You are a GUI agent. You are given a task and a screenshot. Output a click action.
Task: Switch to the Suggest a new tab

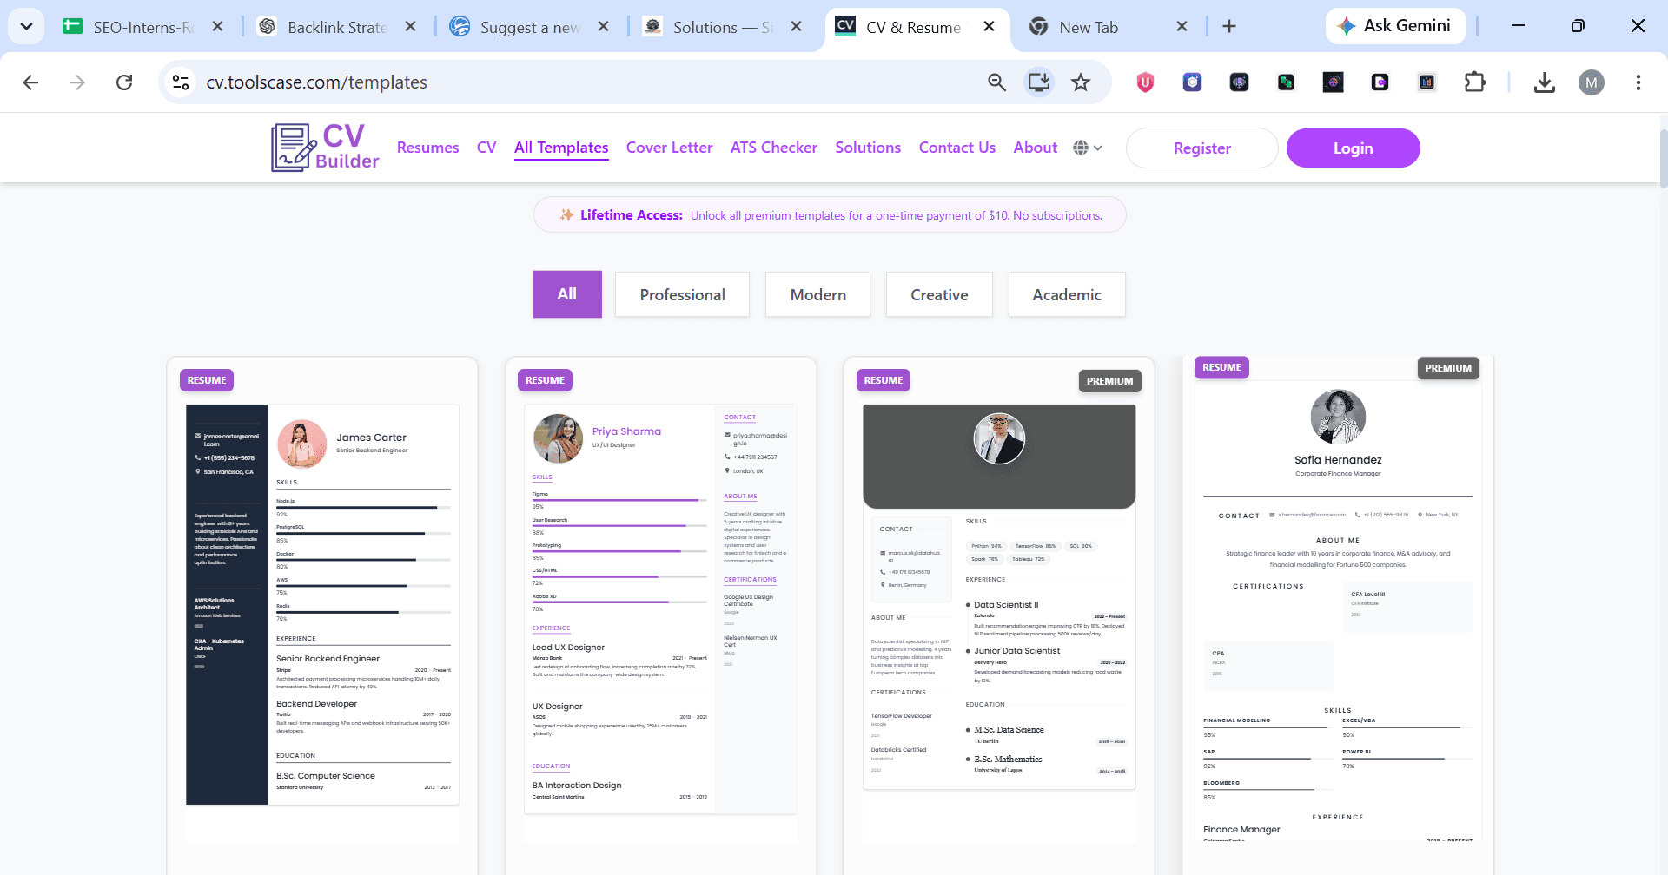pyautogui.click(x=531, y=27)
